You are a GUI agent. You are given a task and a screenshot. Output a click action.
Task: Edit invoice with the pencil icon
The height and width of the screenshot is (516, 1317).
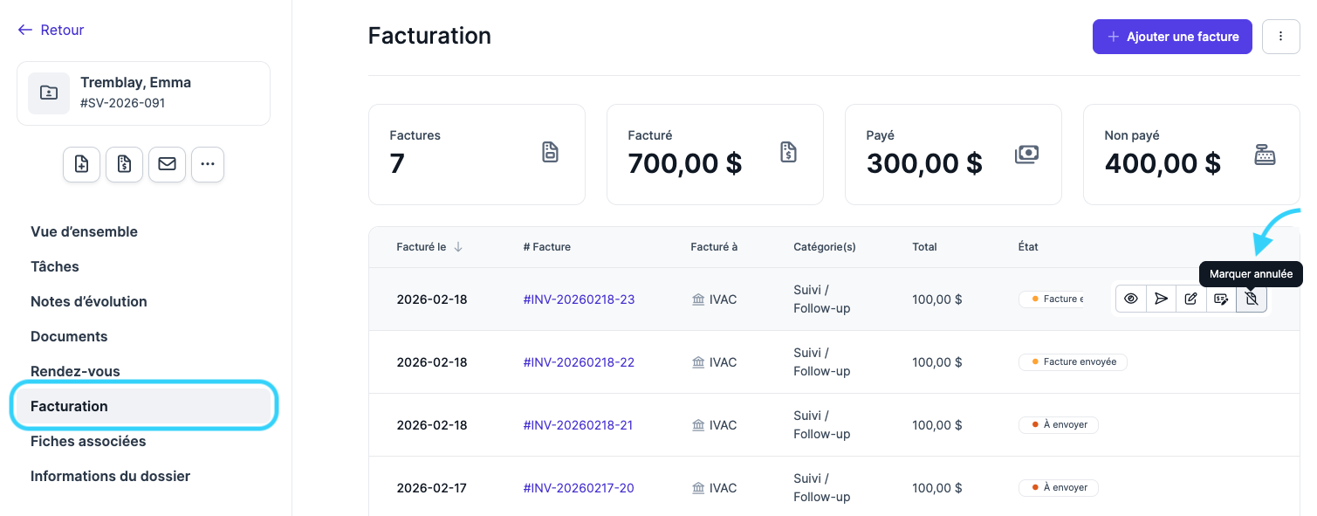point(1190,299)
